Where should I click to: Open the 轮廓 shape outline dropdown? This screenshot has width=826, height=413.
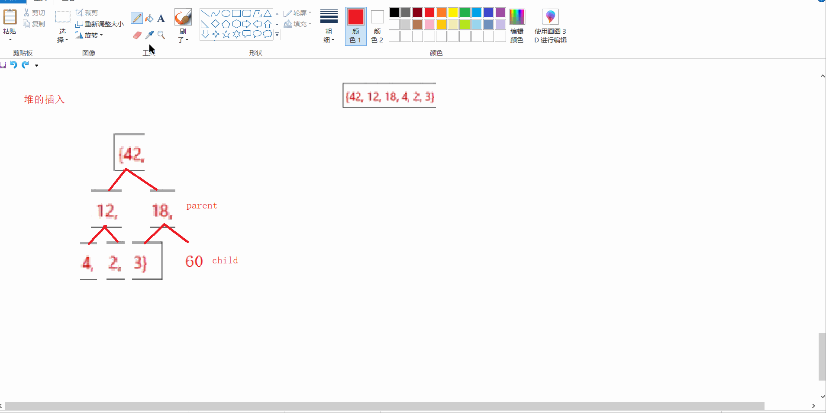(x=298, y=13)
